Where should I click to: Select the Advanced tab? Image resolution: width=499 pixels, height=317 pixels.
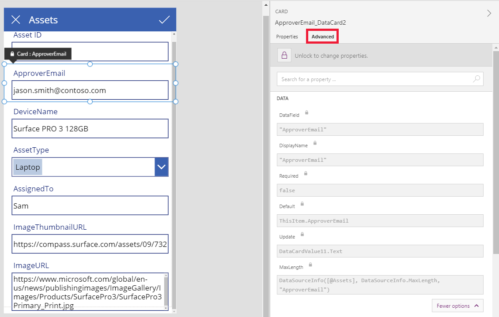[x=322, y=37]
